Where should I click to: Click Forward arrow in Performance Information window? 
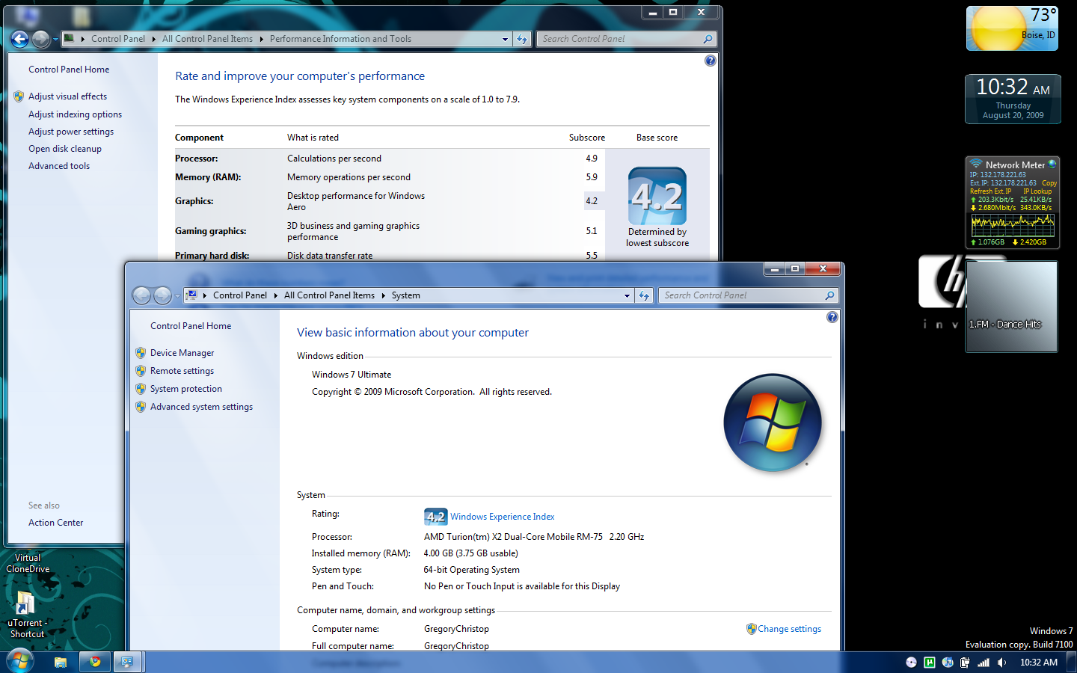tap(41, 39)
